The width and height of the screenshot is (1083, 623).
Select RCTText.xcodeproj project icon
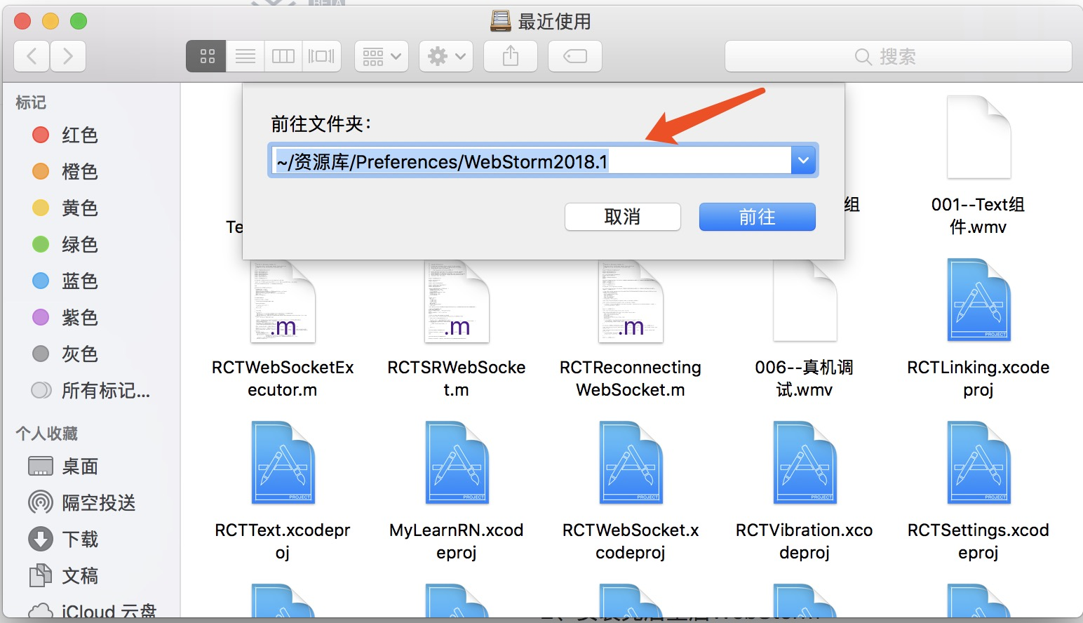(x=283, y=462)
